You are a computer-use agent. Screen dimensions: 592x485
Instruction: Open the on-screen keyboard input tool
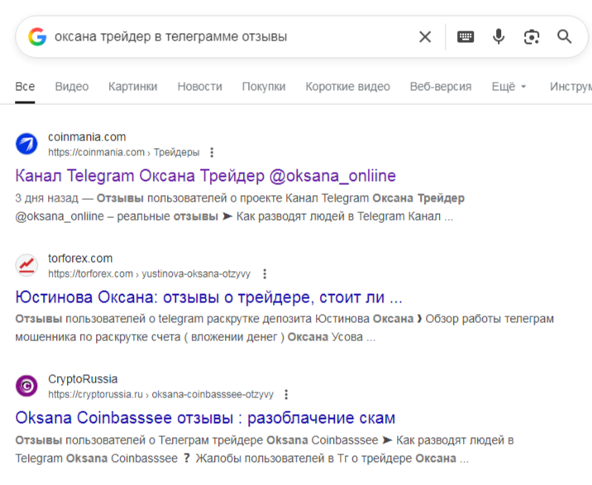click(465, 36)
